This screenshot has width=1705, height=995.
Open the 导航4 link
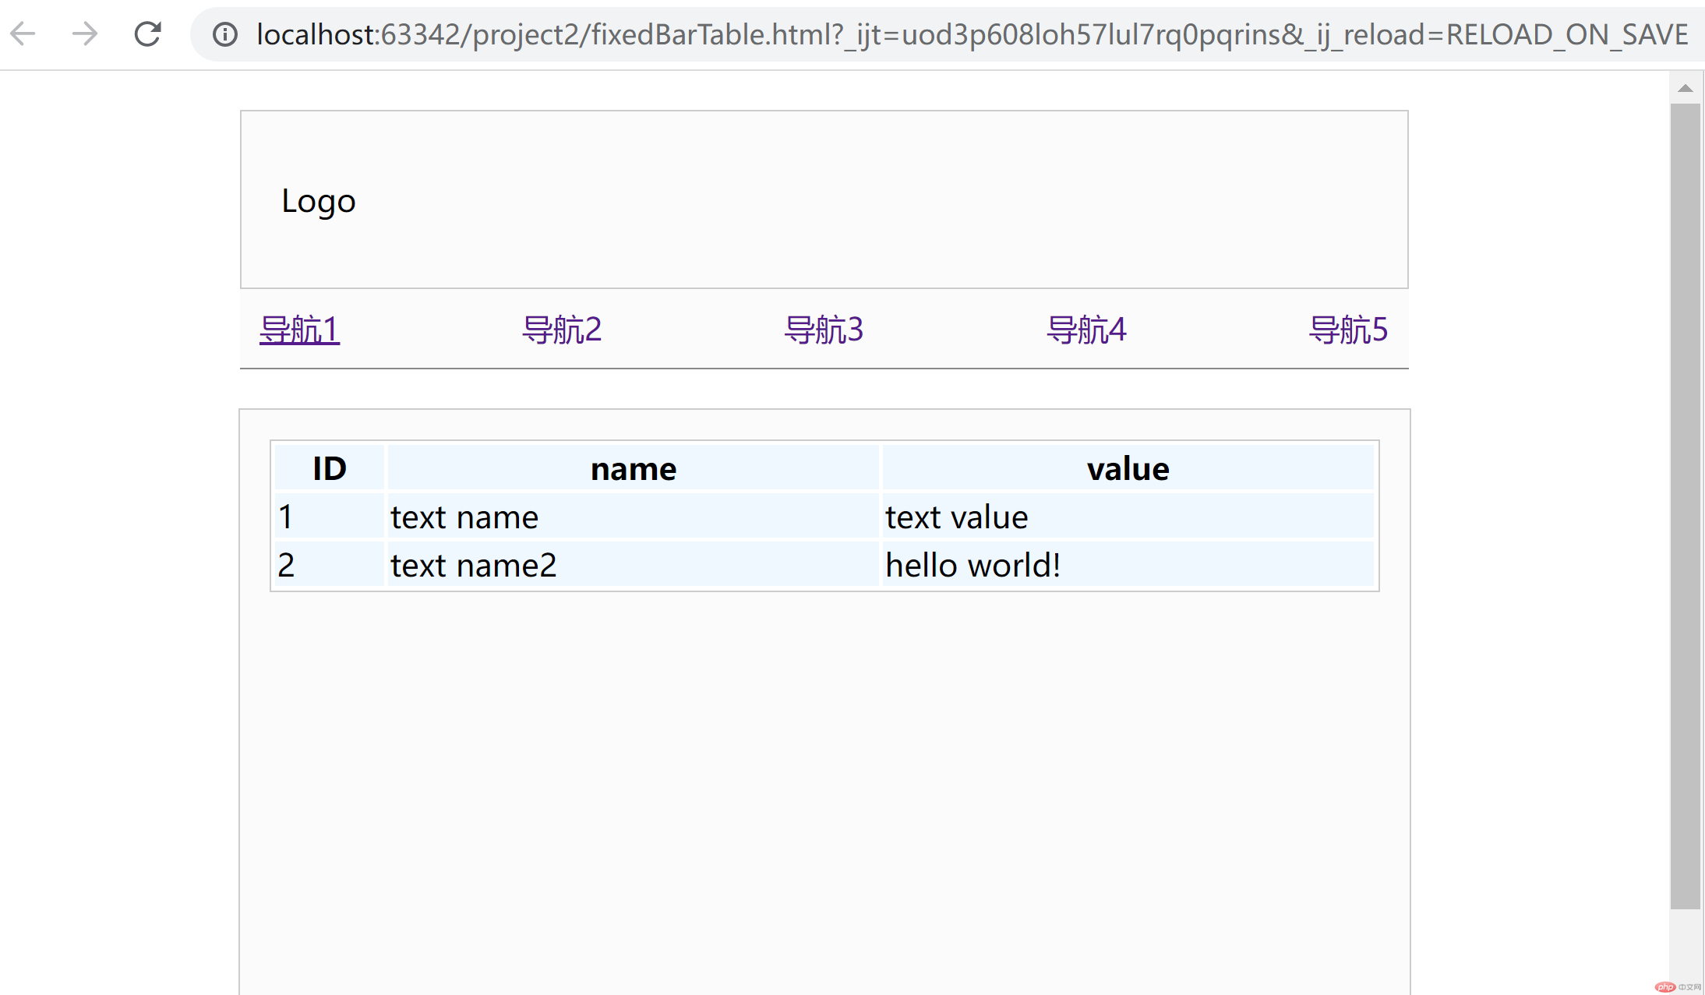1086,330
